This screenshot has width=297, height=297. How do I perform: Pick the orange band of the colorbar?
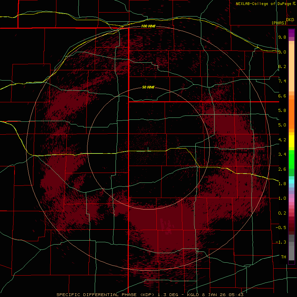click(x=291, y=114)
